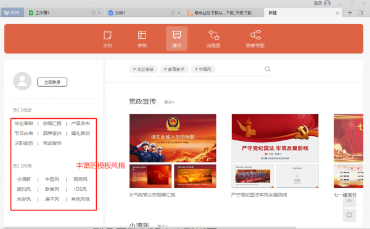Click the window layout icon beside plus
The width and height of the screenshot is (370, 229).
click(x=360, y=13)
